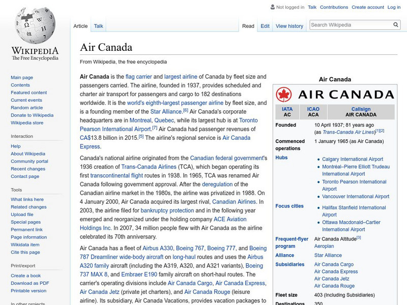Focus the Search Wikipedia field

pos(351,25)
